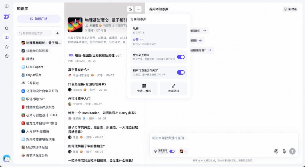305x167 pixels.
Task: Click the share icon above knowledge base header
Action: (130, 9)
